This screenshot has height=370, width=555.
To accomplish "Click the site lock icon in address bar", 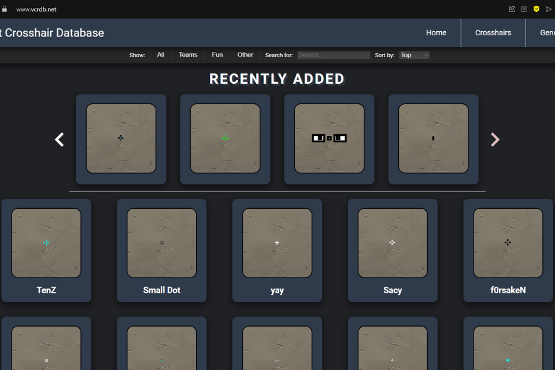I will [x=5, y=9].
